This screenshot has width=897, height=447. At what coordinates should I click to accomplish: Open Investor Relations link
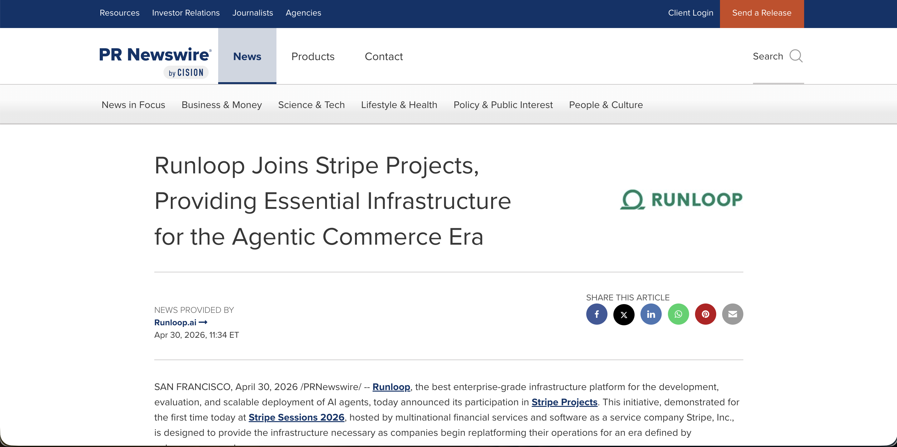186,13
